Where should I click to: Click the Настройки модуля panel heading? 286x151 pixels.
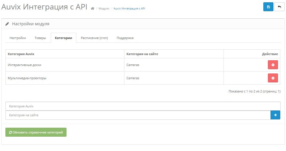(31, 24)
